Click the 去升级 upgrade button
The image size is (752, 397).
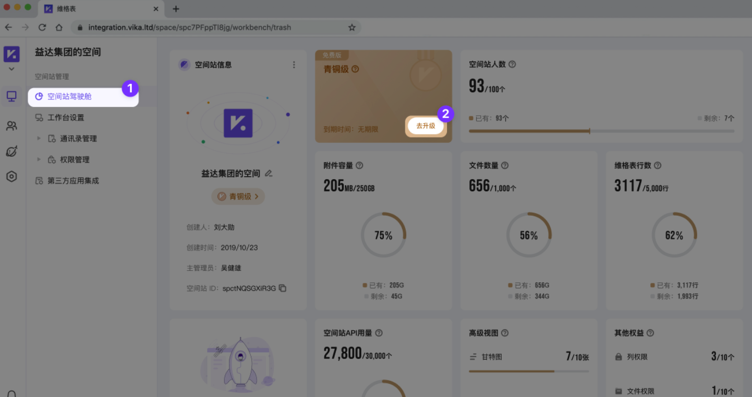426,126
